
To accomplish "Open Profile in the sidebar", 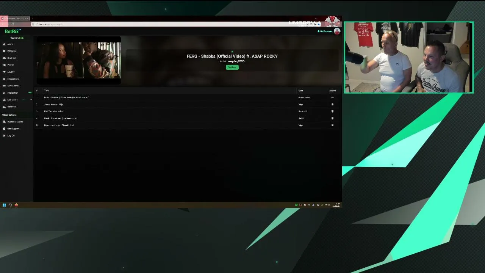I will pyautogui.click(x=11, y=65).
